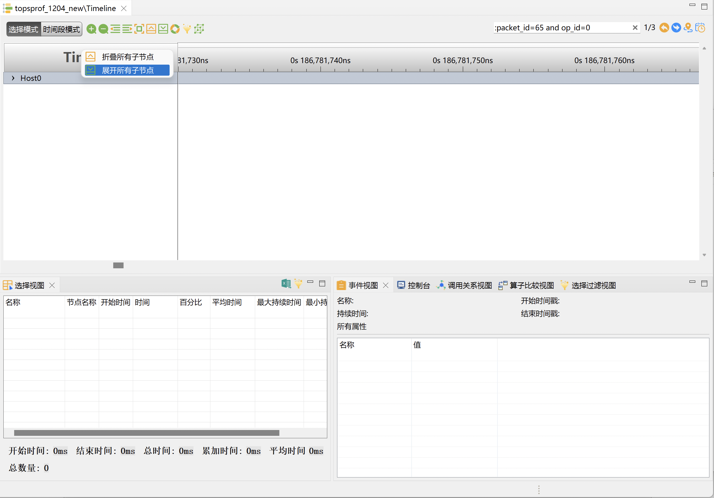Zoom in on the timeline

(91, 29)
